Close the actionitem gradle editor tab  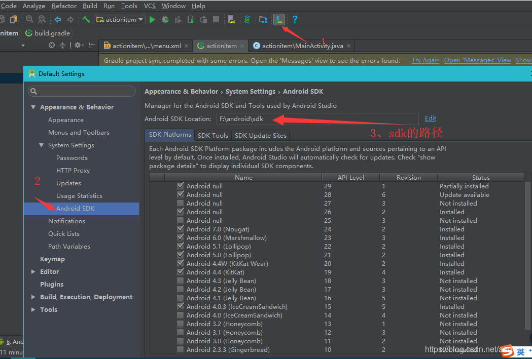(x=242, y=46)
